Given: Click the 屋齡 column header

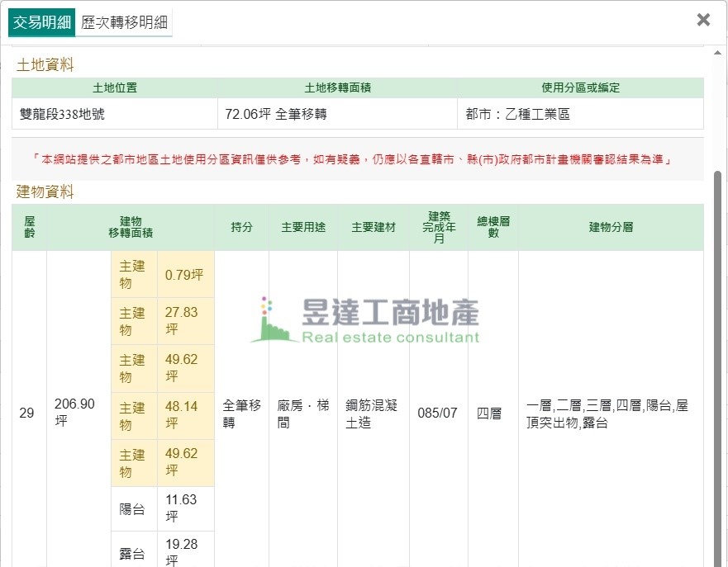Looking at the screenshot, I should point(30,227).
